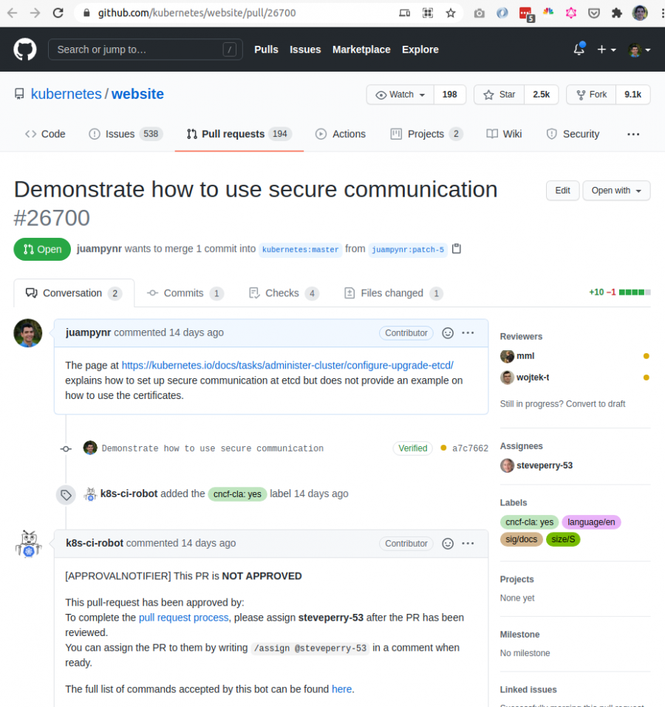The image size is (665, 707).
Task: Open the options menu on juampynr's comment
Action: tap(468, 332)
